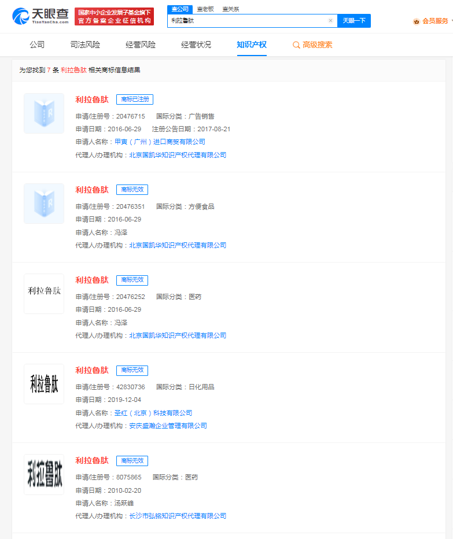
Task: Open agent 北京国凯华 link for registration 20476351
Action: coord(178,245)
